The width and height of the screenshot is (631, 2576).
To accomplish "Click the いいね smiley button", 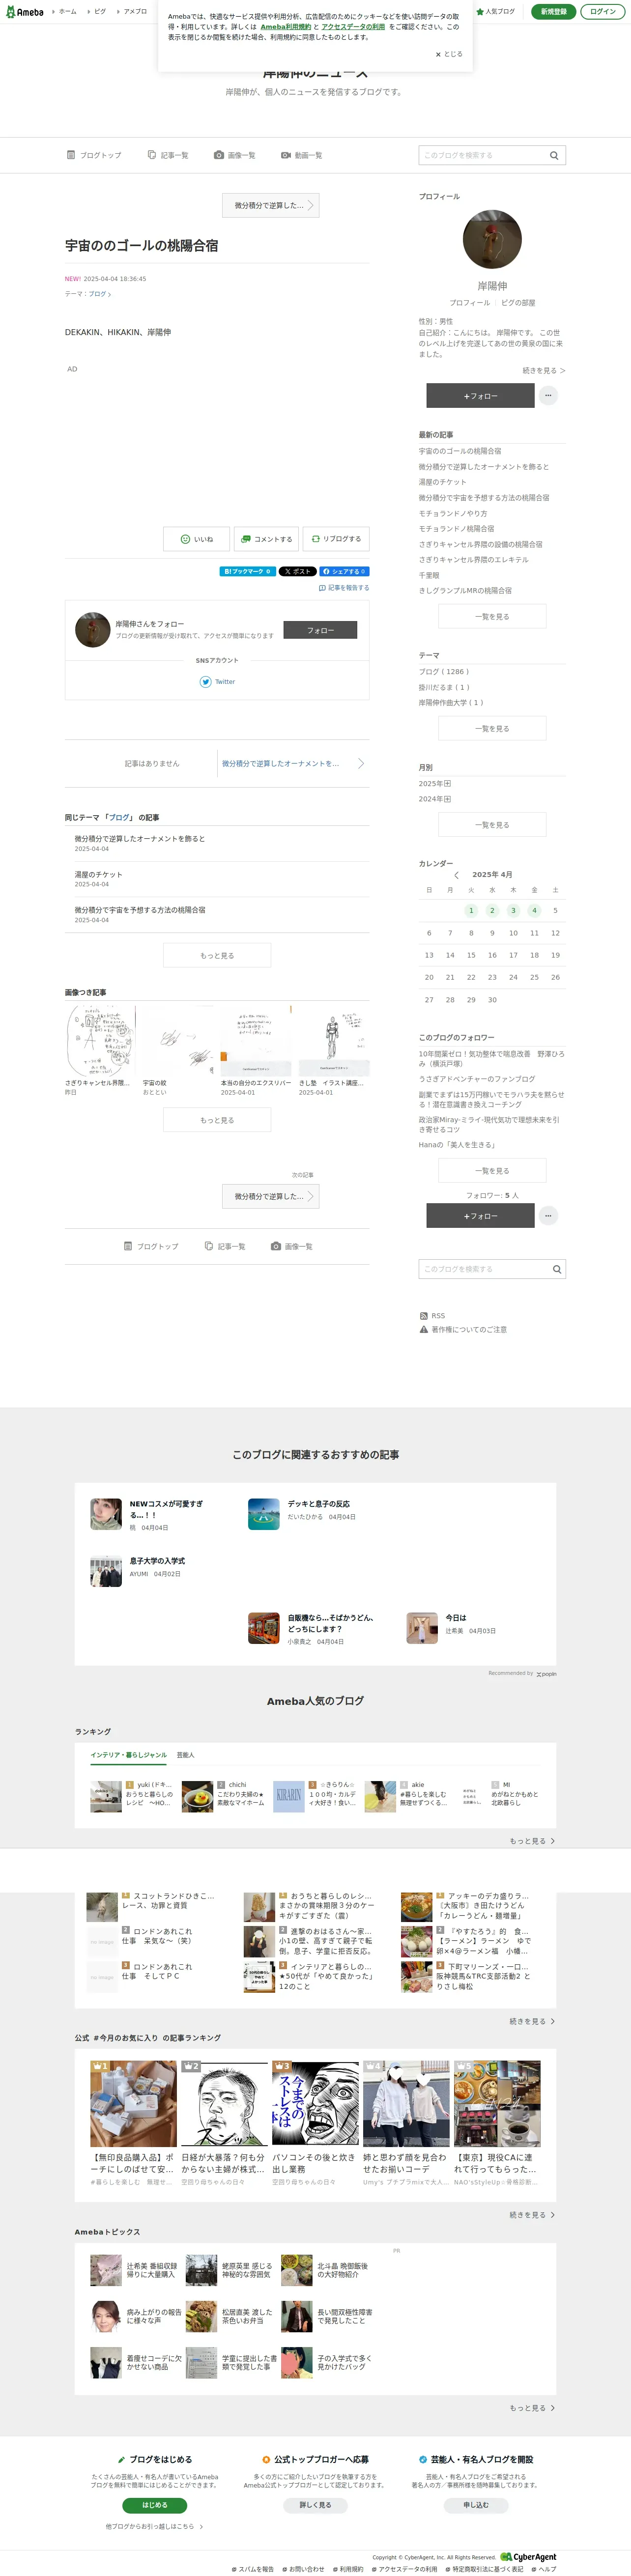I will pos(197,539).
